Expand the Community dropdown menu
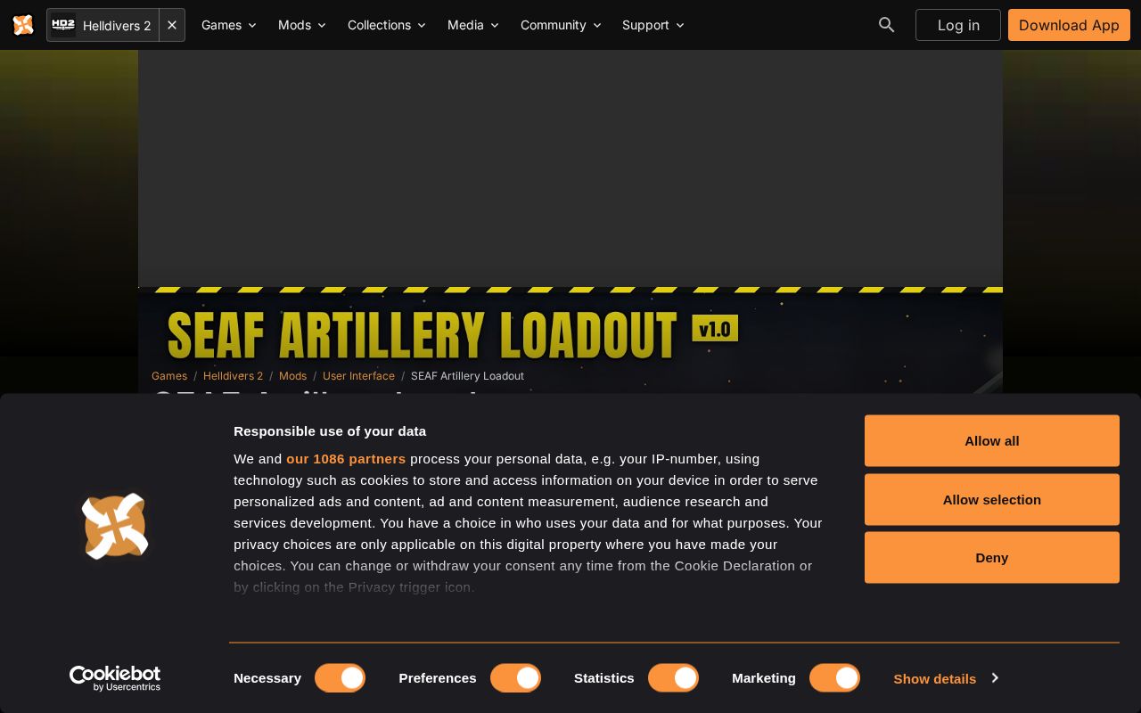Viewport: 1141px width, 713px height. tap(561, 25)
